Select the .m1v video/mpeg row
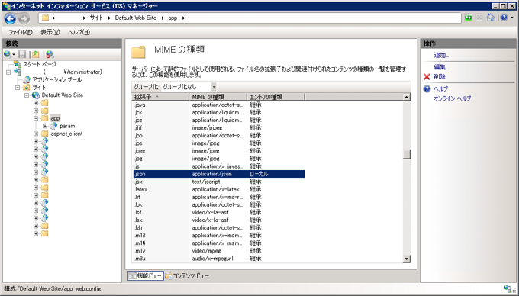 point(219,251)
